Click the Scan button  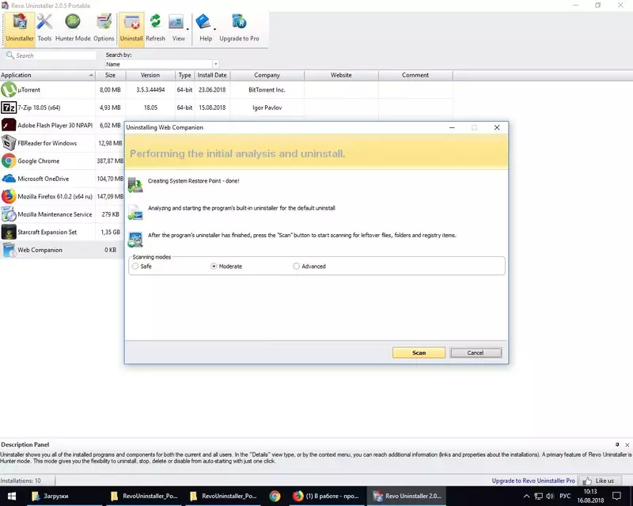pos(419,353)
